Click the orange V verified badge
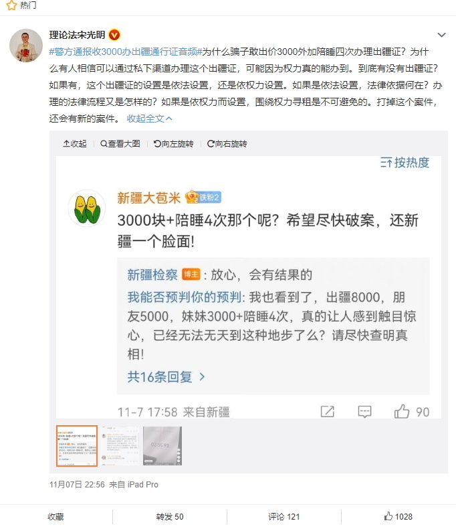The image size is (456, 529). click(x=114, y=35)
